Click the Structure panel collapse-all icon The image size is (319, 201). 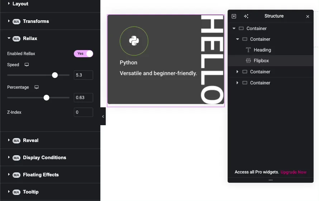234,16
